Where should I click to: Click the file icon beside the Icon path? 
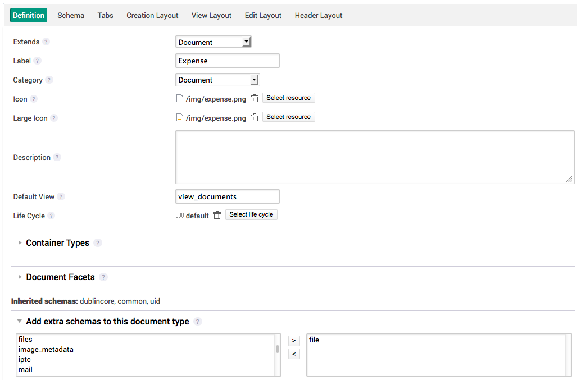[x=181, y=98]
